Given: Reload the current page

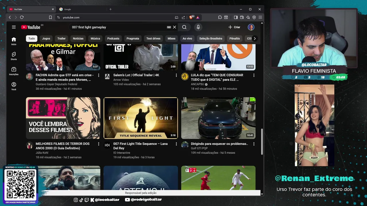Looking at the screenshot, I should [22, 17].
